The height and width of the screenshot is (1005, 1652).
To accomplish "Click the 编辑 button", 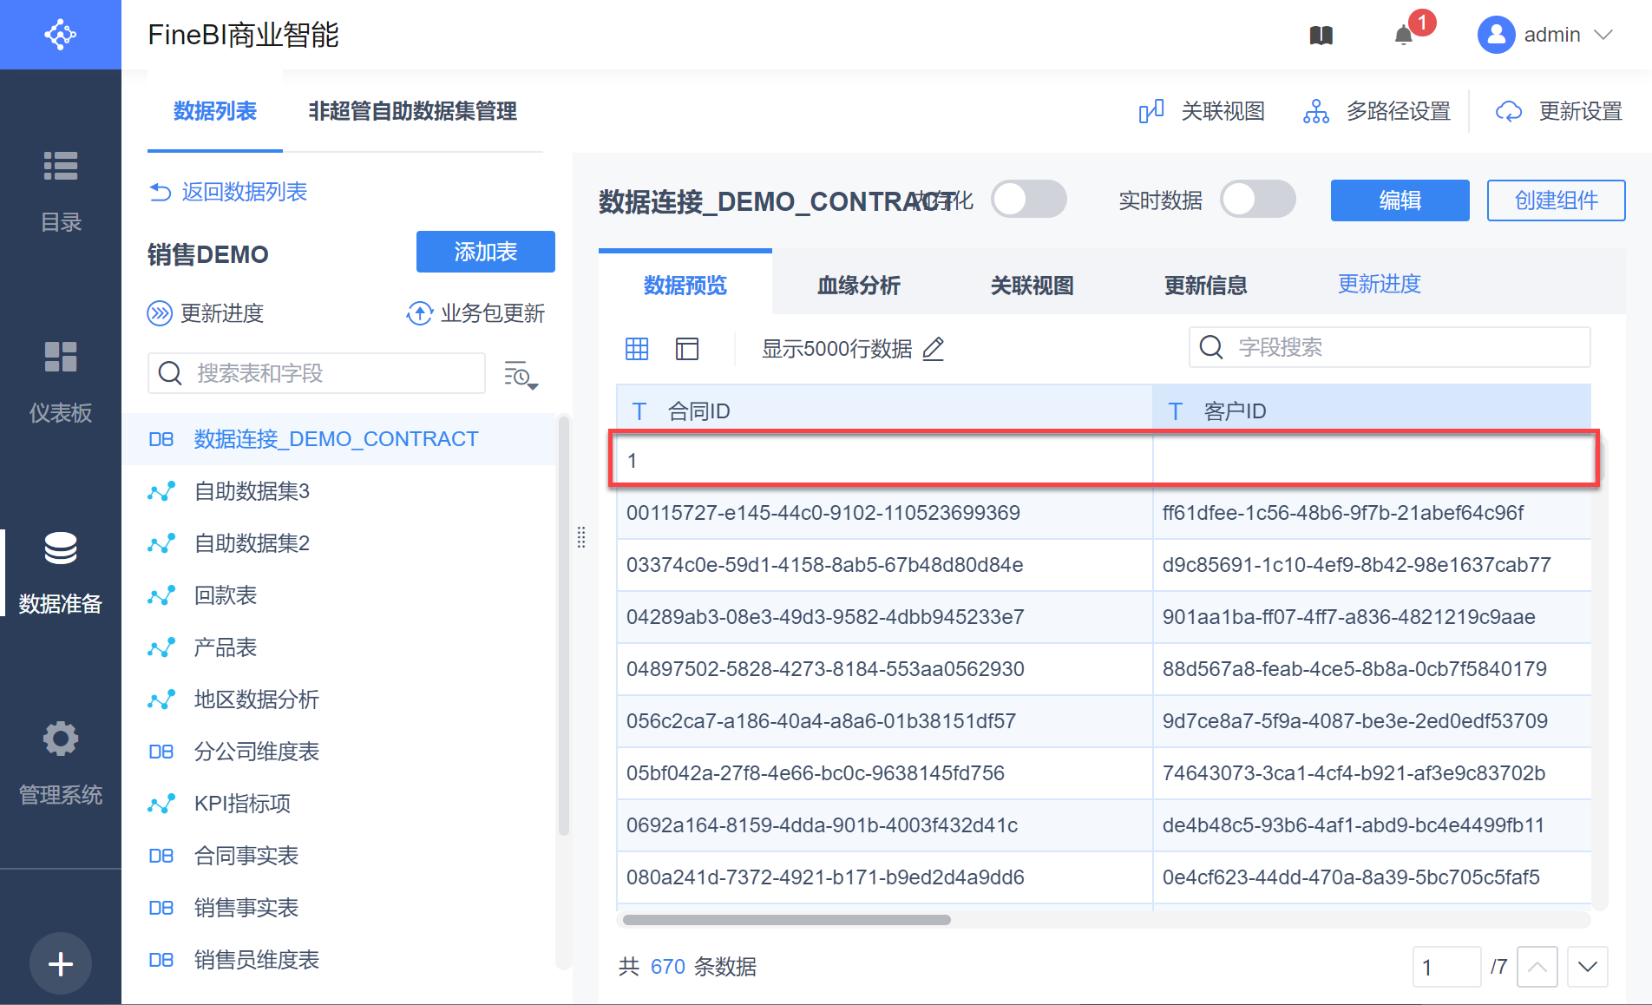I will [x=1400, y=200].
